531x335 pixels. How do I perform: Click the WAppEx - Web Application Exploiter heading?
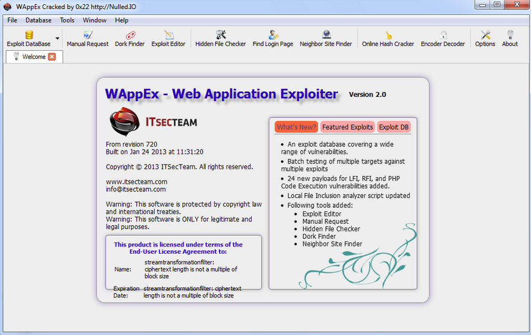tap(221, 94)
